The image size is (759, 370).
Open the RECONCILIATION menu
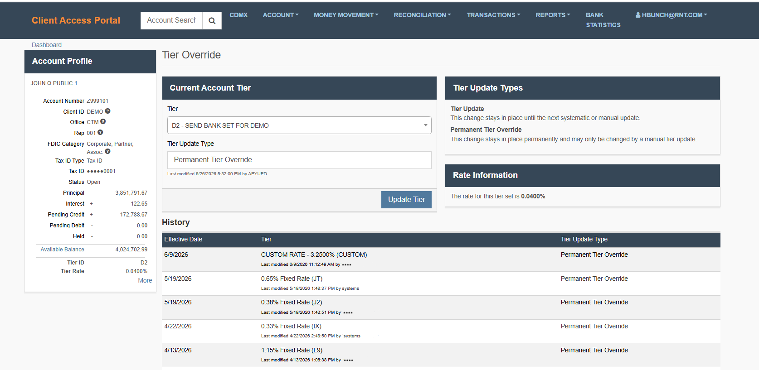(422, 15)
